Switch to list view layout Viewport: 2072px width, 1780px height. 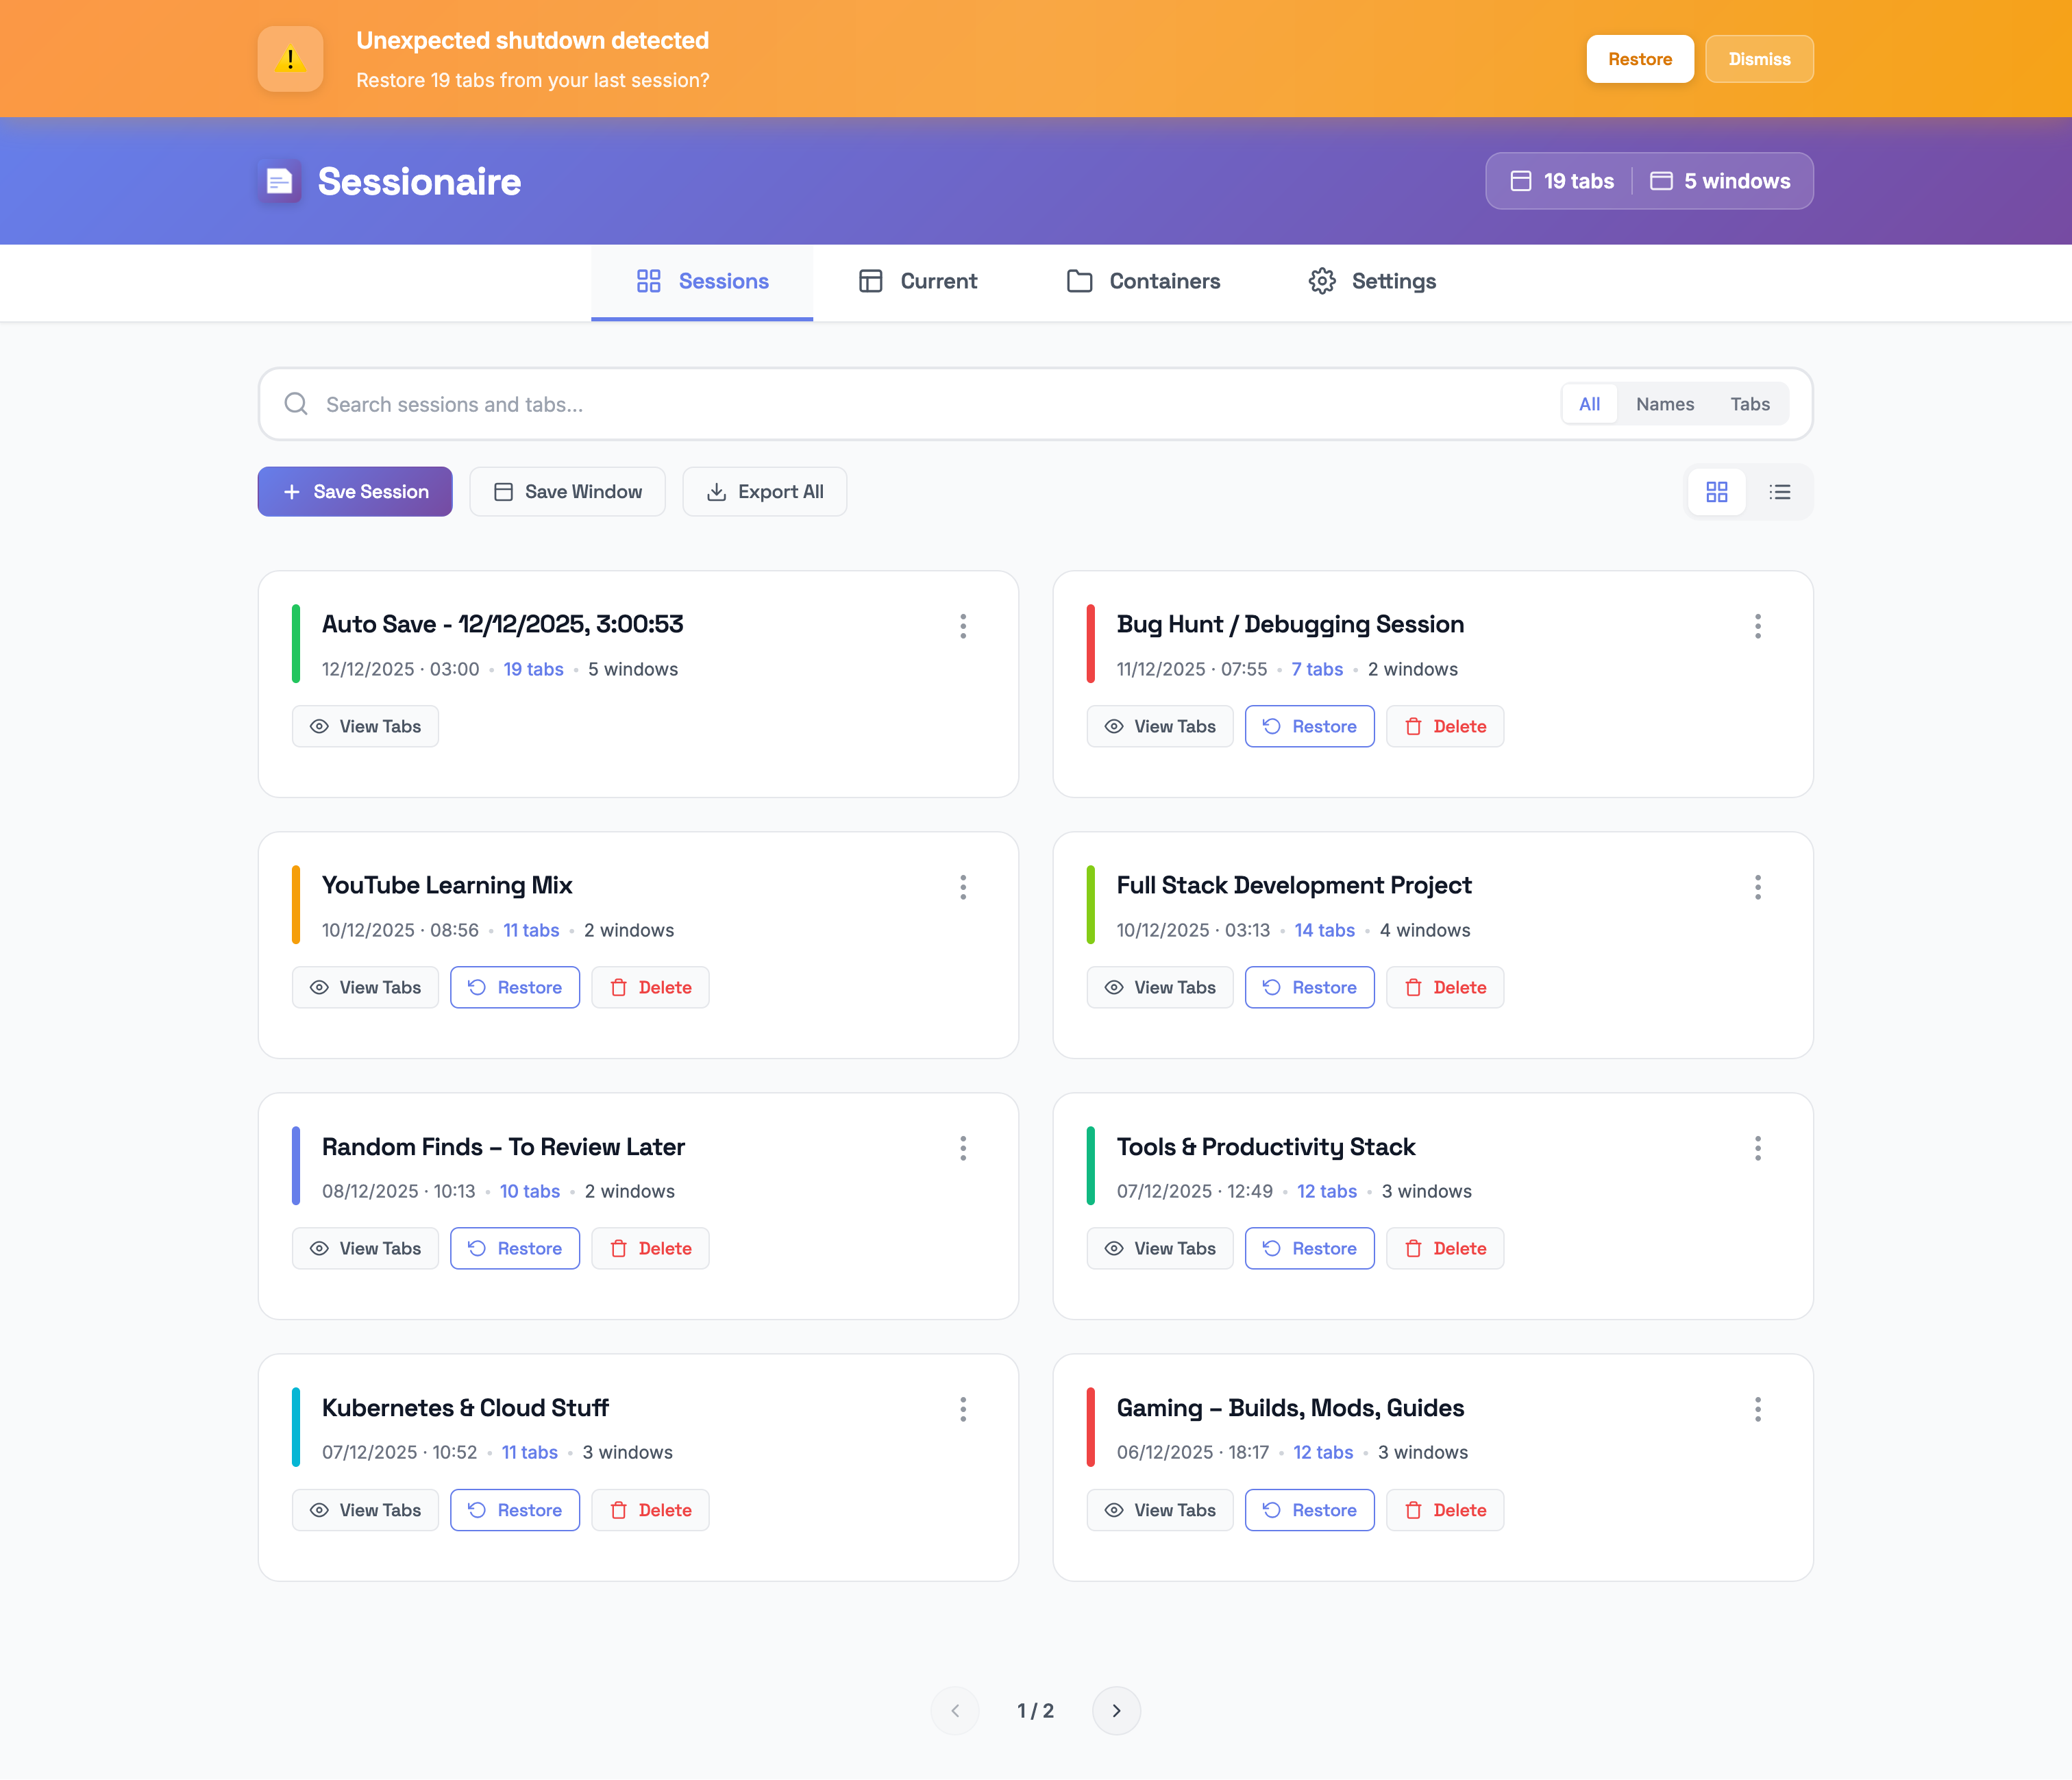coord(1780,492)
